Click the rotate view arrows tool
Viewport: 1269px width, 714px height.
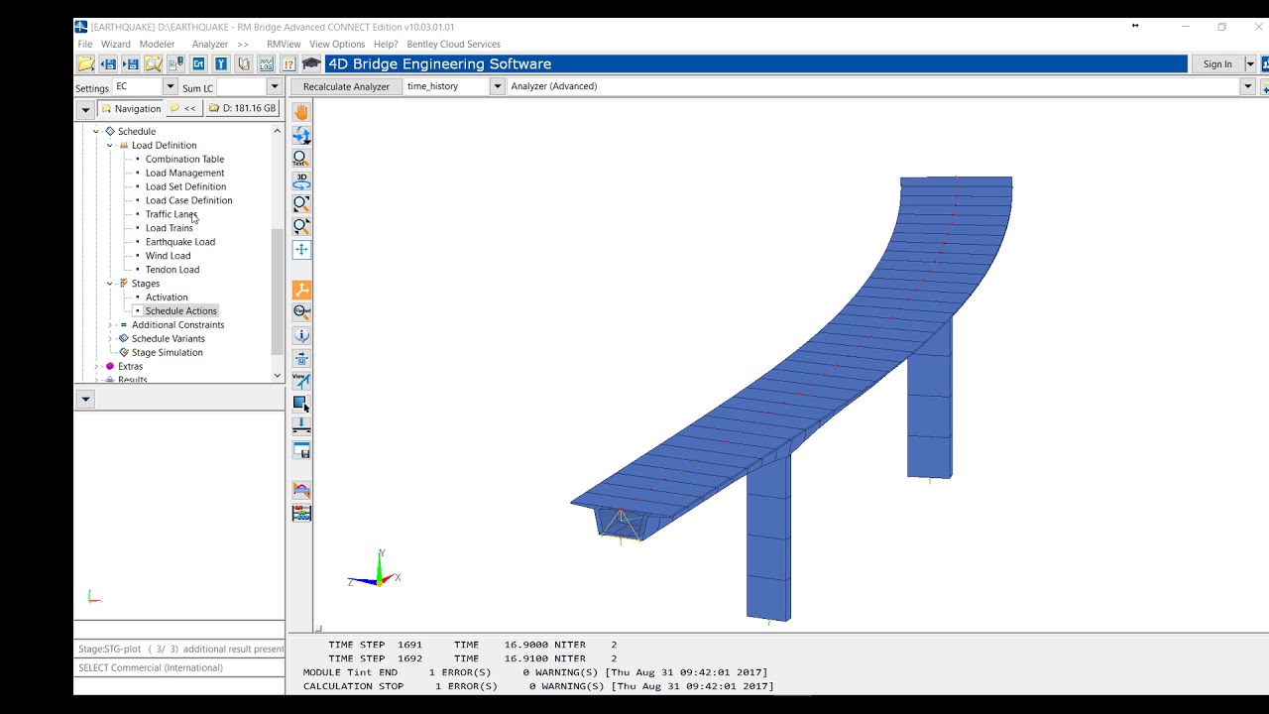(x=301, y=135)
